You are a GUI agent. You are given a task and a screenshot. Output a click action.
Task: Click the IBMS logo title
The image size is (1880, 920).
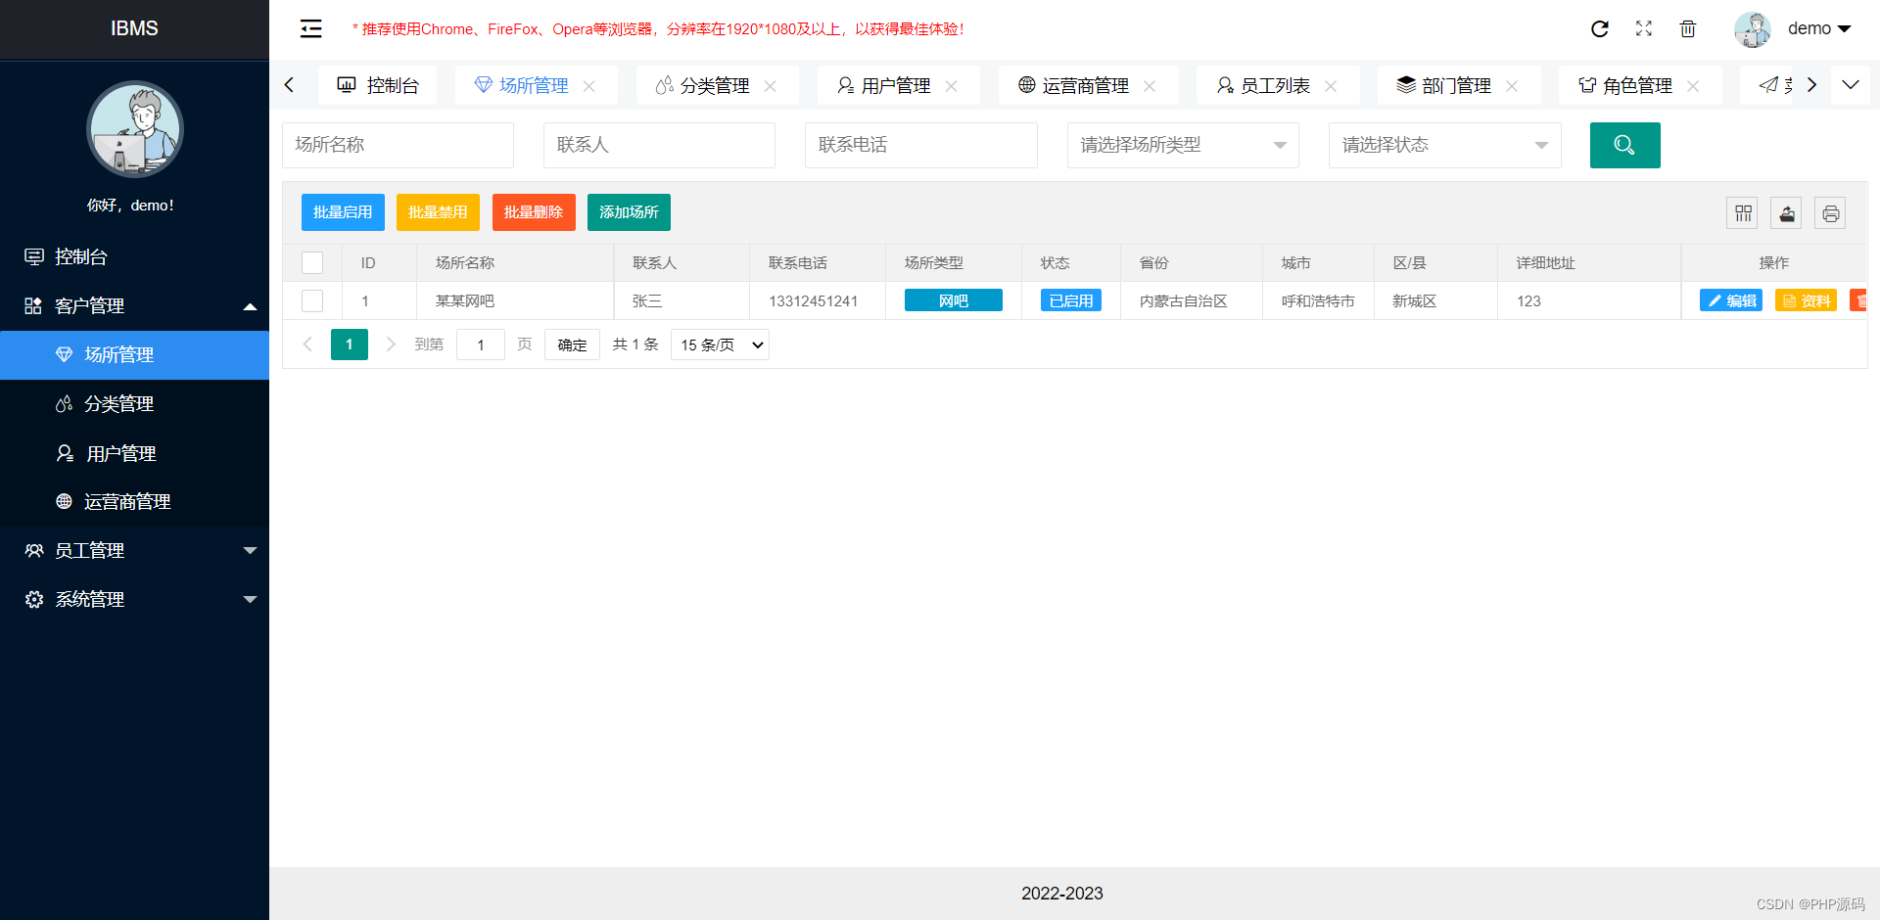134,28
